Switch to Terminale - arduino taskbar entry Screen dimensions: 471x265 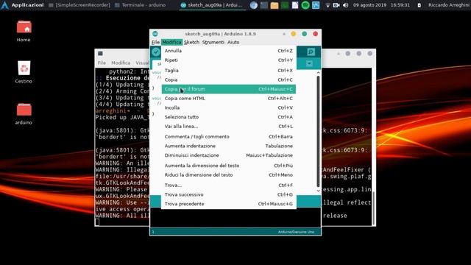141,5
